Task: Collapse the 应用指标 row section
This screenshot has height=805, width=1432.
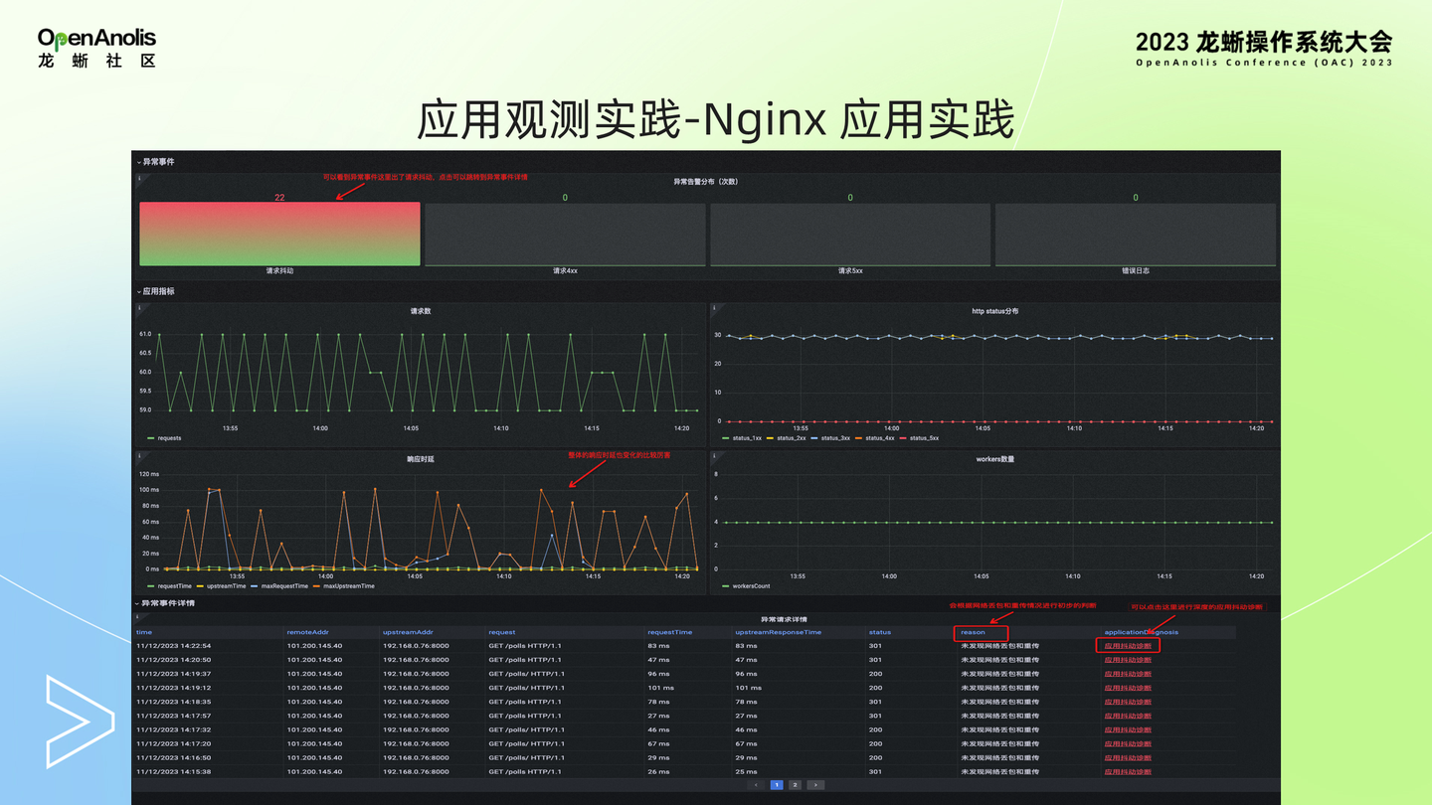Action: point(156,291)
